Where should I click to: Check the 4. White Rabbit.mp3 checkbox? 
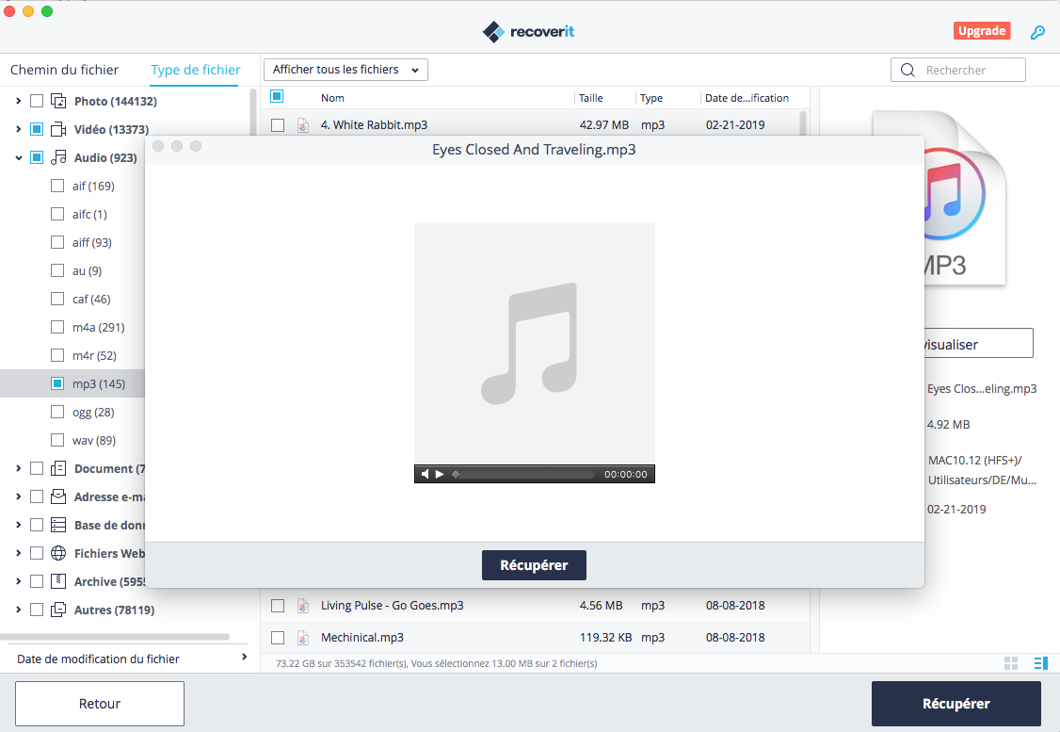277,125
